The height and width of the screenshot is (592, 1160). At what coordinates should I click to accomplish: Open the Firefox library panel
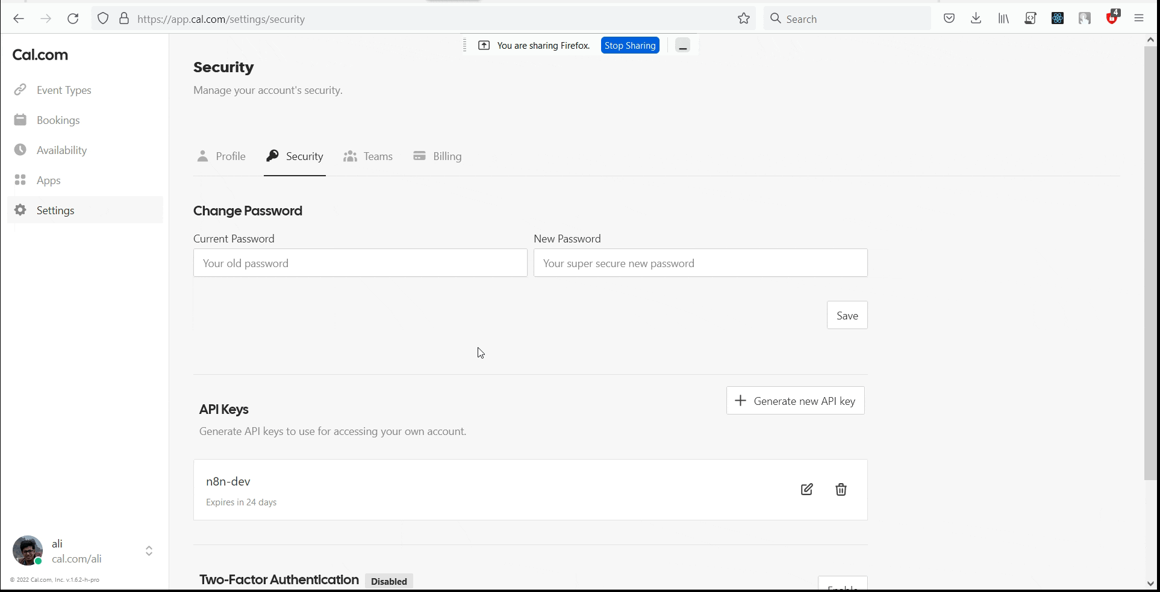[x=1003, y=18]
